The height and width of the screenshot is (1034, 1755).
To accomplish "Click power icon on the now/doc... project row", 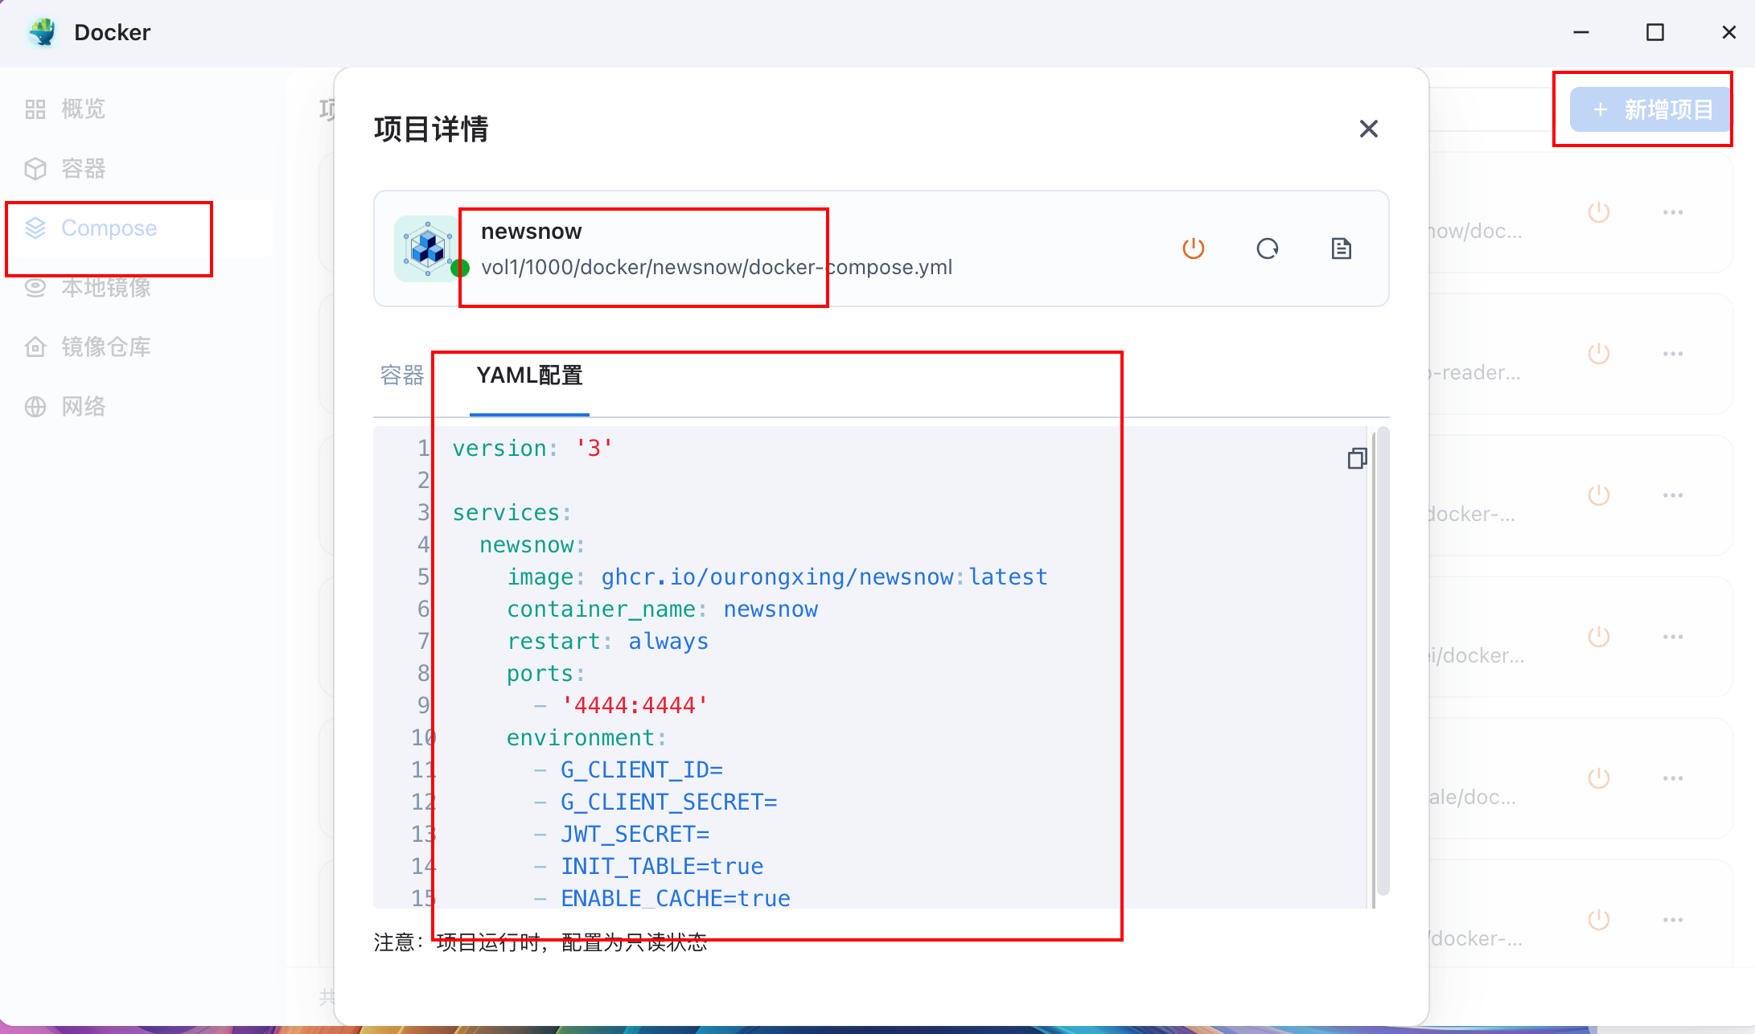I will point(1599,212).
